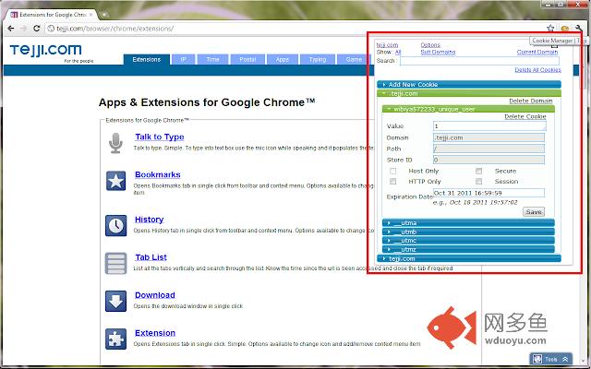This screenshot has height=369, width=591.
Task: Click Delete All Cookies link
Action: tap(537, 70)
